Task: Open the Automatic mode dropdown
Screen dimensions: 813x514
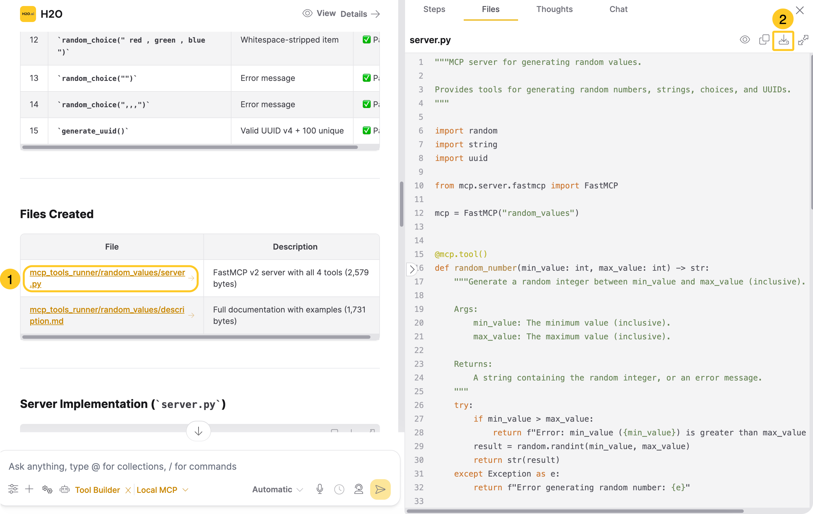Action: pyautogui.click(x=277, y=489)
